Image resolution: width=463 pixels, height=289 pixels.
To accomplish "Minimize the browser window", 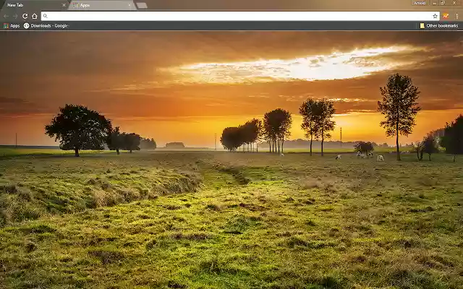I will pyautogui.click(x=435, y=3).
